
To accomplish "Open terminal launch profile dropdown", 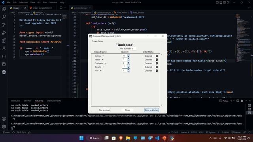I will point(234,101).
